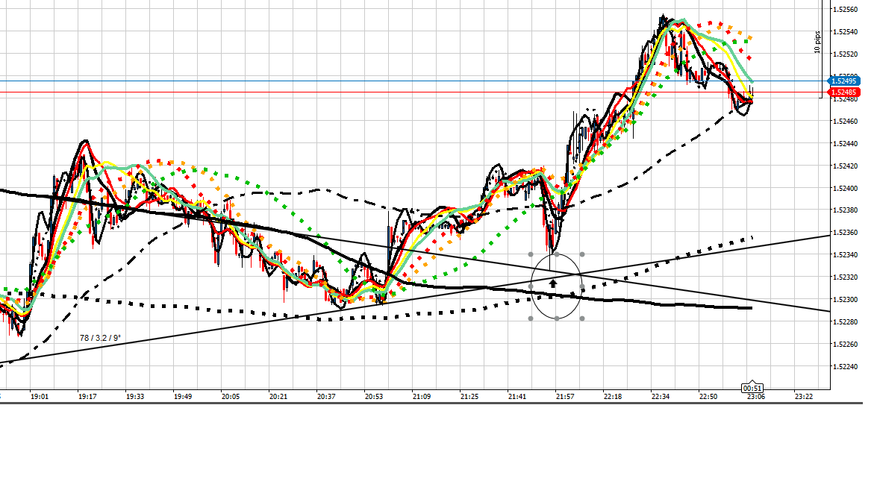
Task: Click the 23:06 time axis label
Action: coord(755,396)
